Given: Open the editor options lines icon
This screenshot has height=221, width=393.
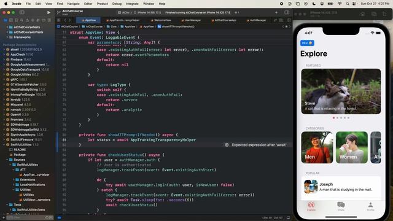Looking at the screenshot, I should (x=281, y=20).
